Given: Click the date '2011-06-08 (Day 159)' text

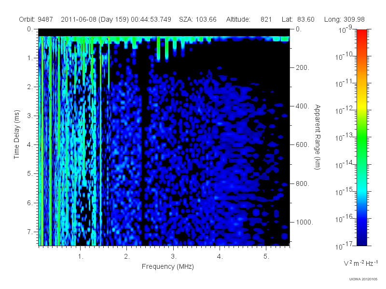Looking at the screenshot, I should point(95,19).
